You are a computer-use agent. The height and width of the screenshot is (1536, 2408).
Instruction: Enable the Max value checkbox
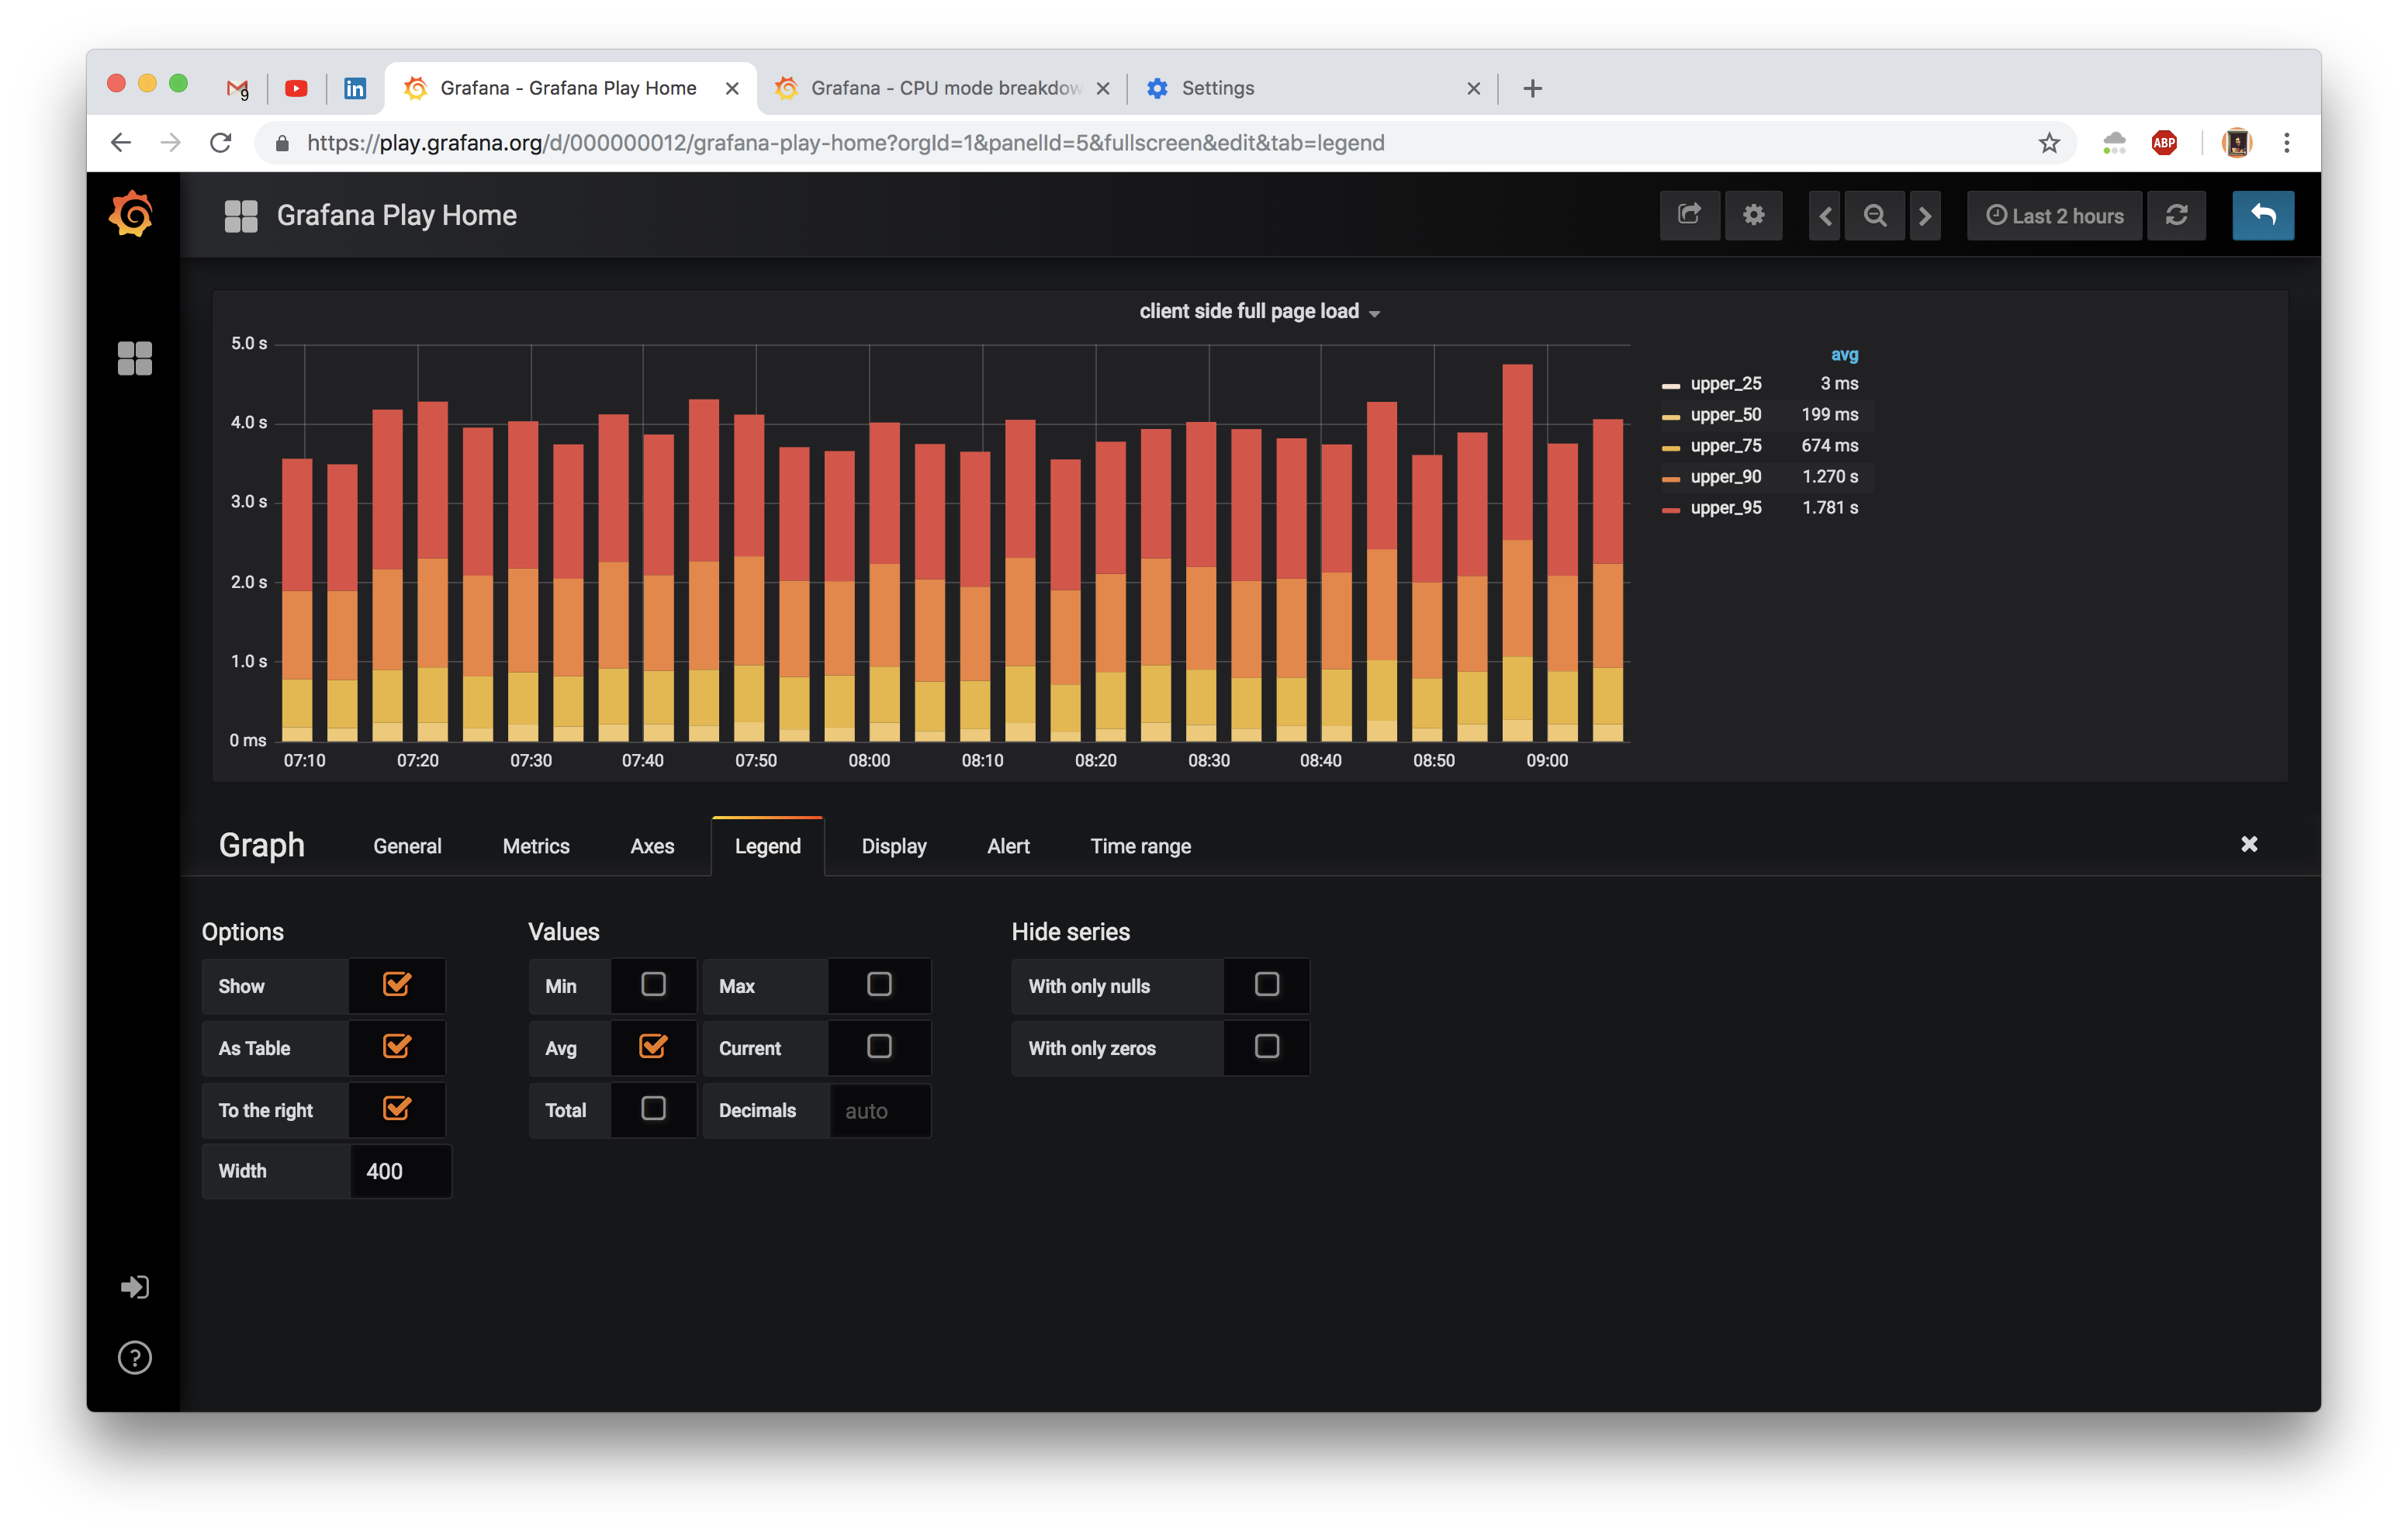879,985
